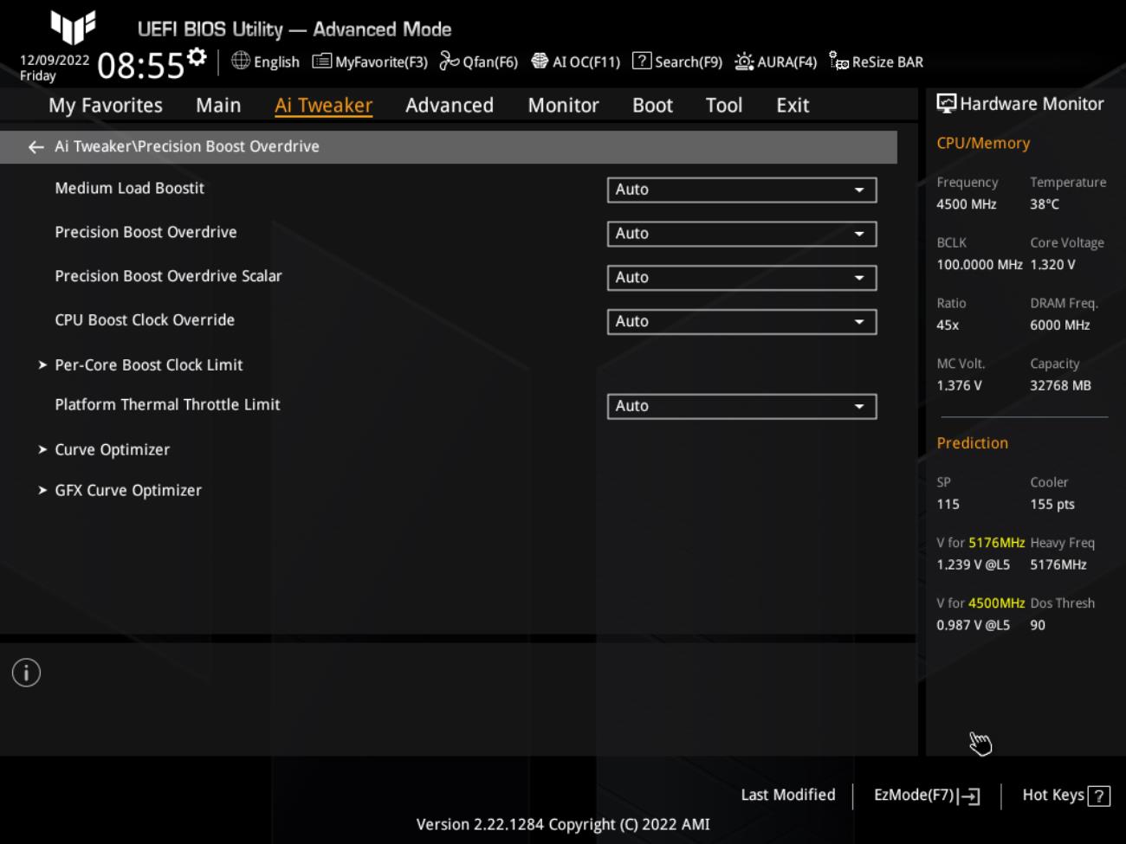Open the CPU Boost Clock Override dropdown

coord(741,322)
